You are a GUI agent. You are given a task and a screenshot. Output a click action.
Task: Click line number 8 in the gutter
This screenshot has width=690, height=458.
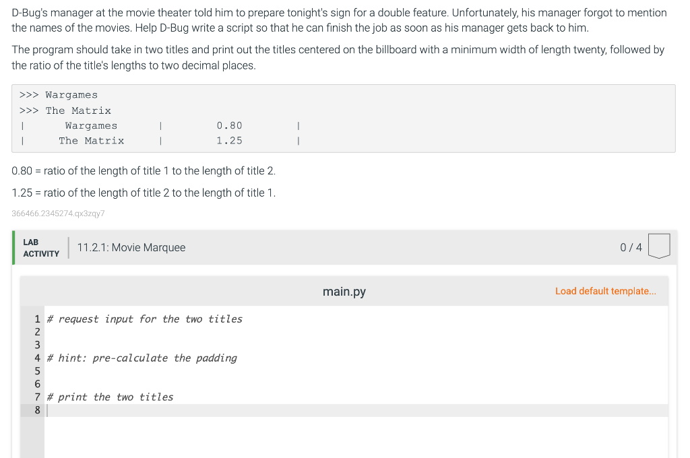click(x=37, y=410)
